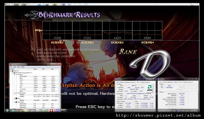Click the DRAM Frequency value field in CPU-Z
204x119 pixels.
(x=182, y=94)
